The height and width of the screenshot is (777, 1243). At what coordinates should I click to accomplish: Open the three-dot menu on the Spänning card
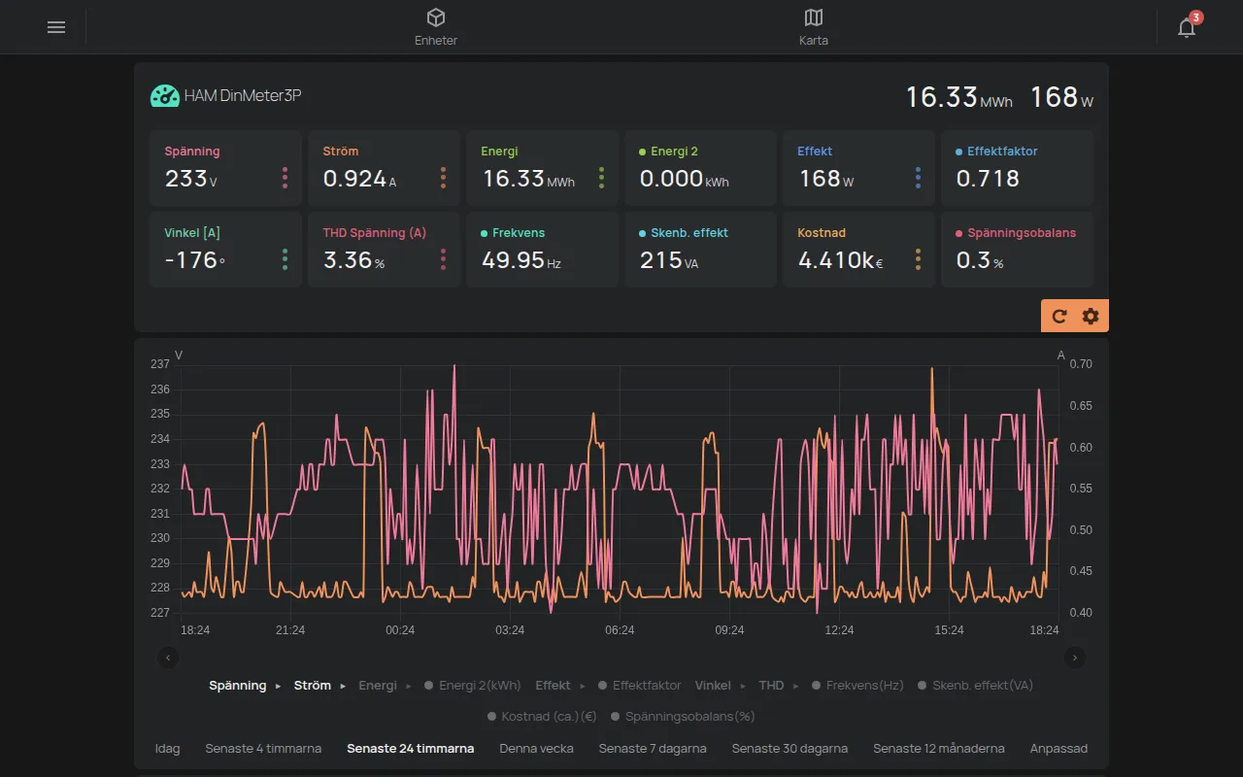(x=285, y=178)
